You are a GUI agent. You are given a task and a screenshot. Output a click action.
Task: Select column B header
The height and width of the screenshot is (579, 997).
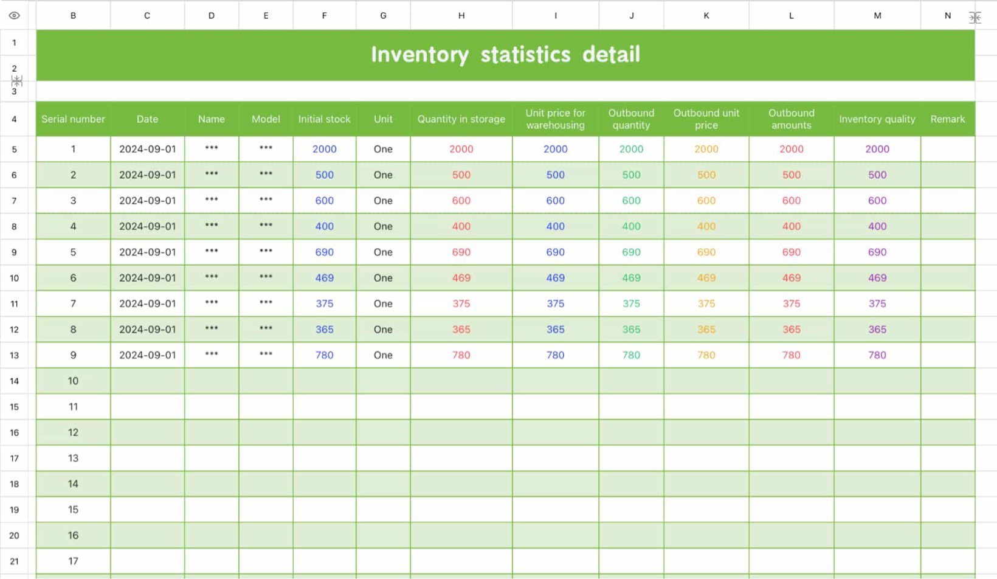[x=73, y=16]
